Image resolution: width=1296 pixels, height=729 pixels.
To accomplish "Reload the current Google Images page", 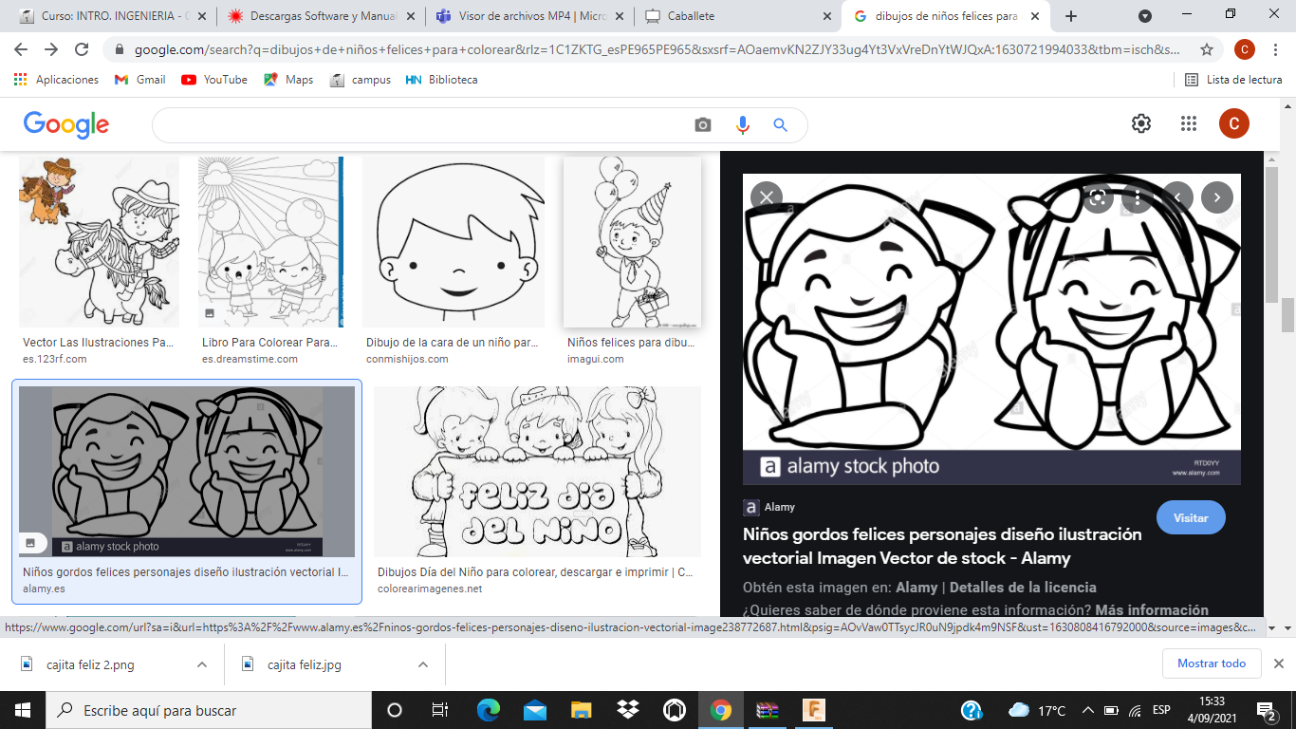I will point(82,49).
